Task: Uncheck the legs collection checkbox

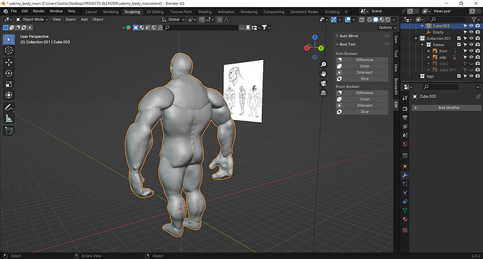Action: click(459, 76)
